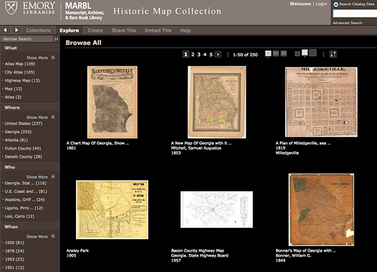This screenshot has width=377, height=272.
Task: Go to next page of results arrow
Action: pyautogui.click(x=218, y=55)
